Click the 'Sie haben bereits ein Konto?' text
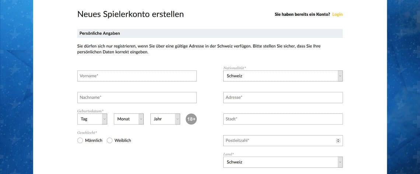Screen dimensions: 420x174 [302, 14]
